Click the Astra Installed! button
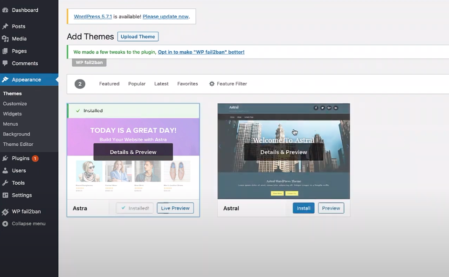 click(x=135, y=208)
